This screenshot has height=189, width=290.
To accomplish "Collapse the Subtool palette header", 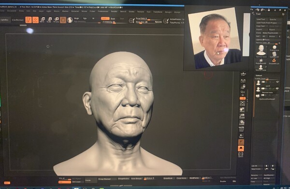I will point(259,76).
